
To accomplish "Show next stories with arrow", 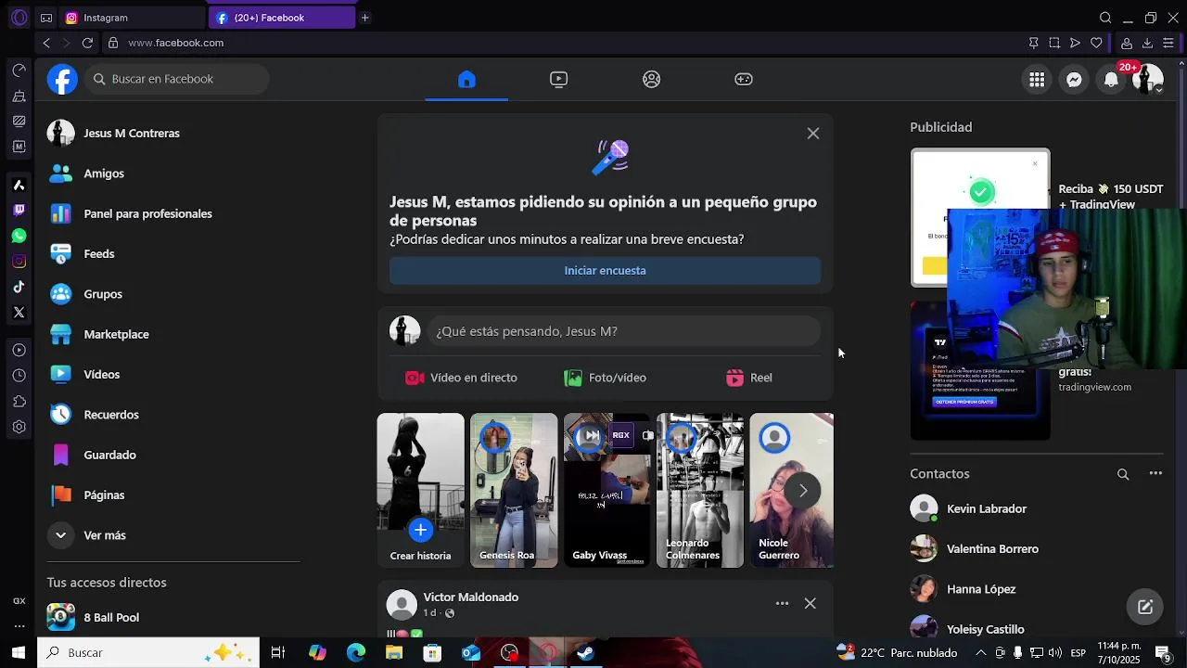I will click(x=803, y=490).
